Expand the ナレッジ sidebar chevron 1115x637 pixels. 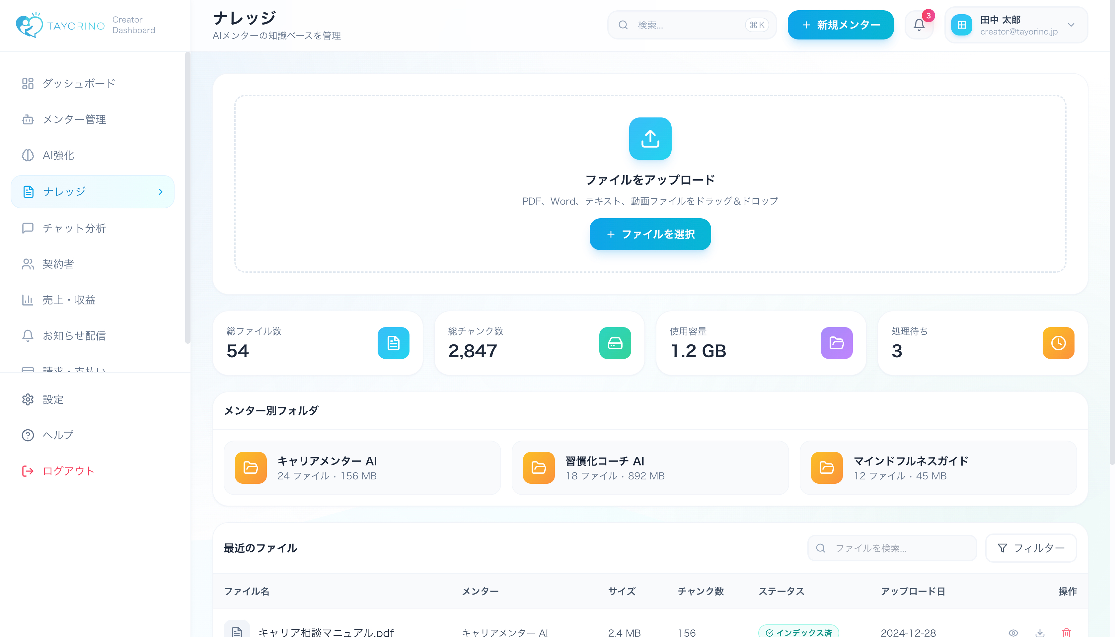161,192
